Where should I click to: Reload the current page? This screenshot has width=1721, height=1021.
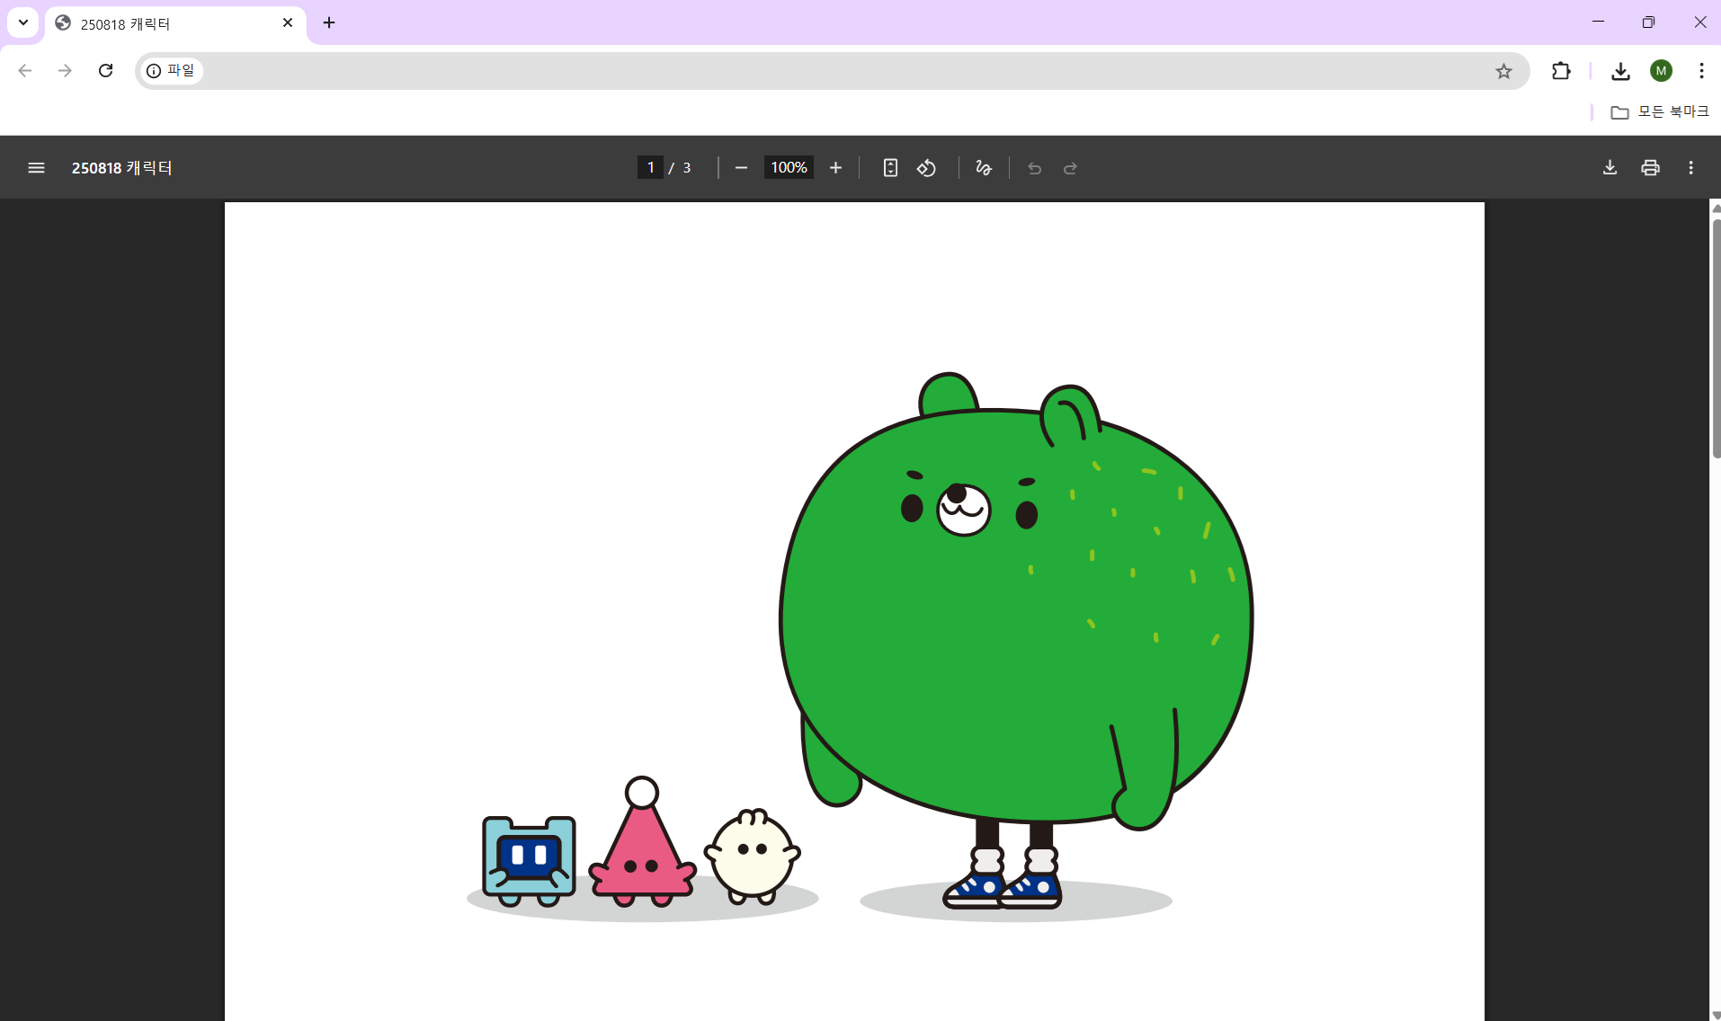(105, 71)
